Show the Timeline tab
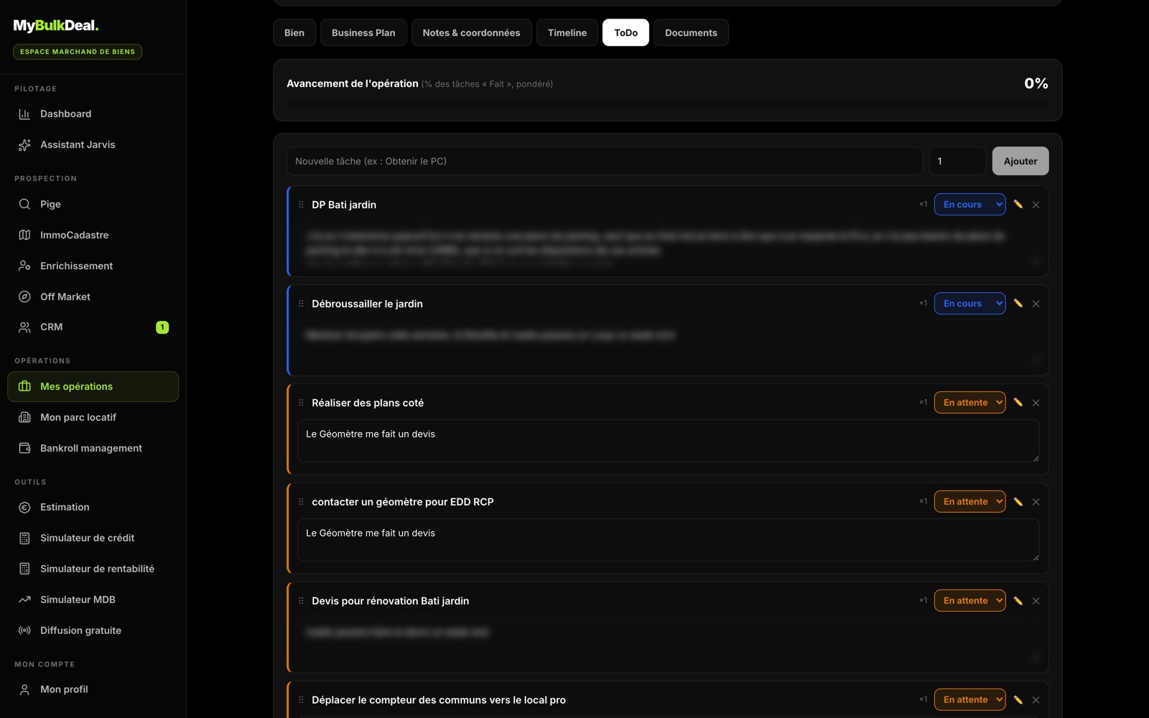The width and height of the screenshot is (1149, 718). point(567,33)
